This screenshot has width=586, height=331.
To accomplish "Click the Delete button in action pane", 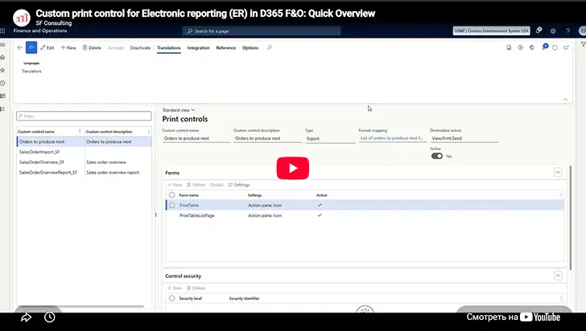I will pyautogui.click(x=92, y=47).
